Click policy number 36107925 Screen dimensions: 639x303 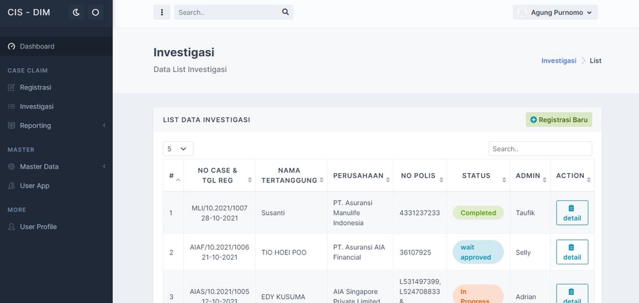point(415,252)
